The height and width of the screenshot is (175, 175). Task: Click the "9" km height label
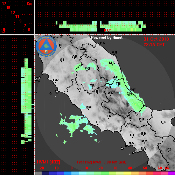[x=21, y=21]
